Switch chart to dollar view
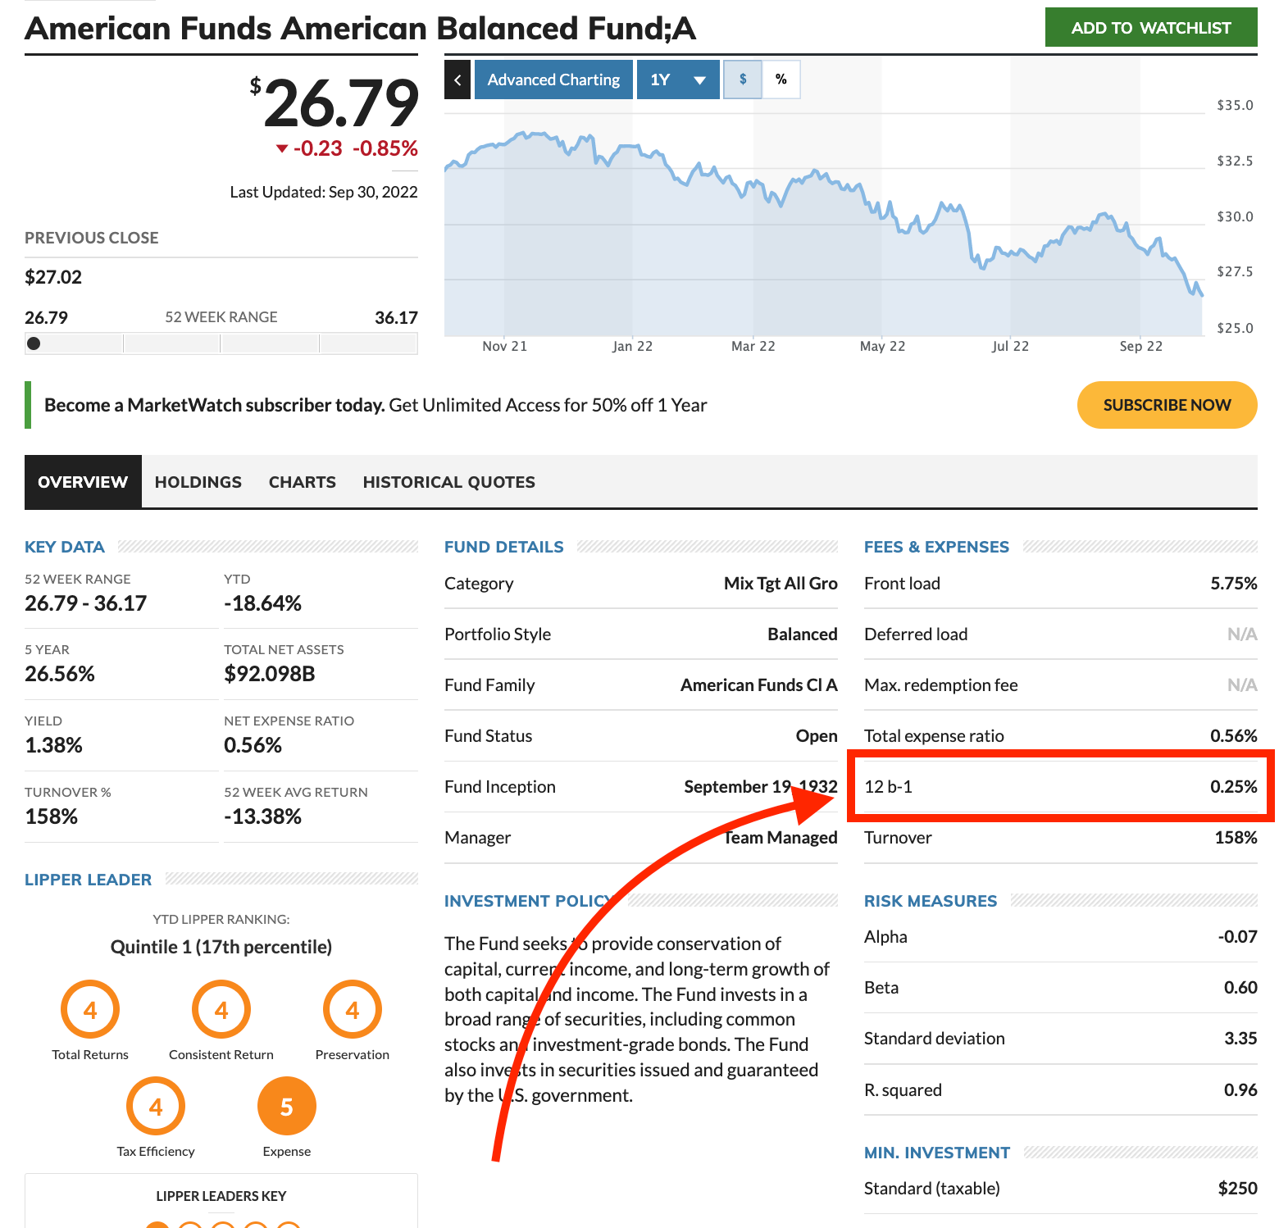The width and height of the screenshot is (1279, 1228). (743, 80)
